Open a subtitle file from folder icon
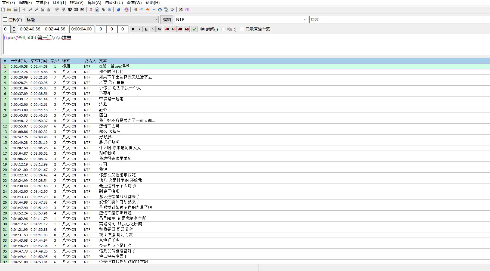This screenshot has width=490, height=271. pos(9,10)
